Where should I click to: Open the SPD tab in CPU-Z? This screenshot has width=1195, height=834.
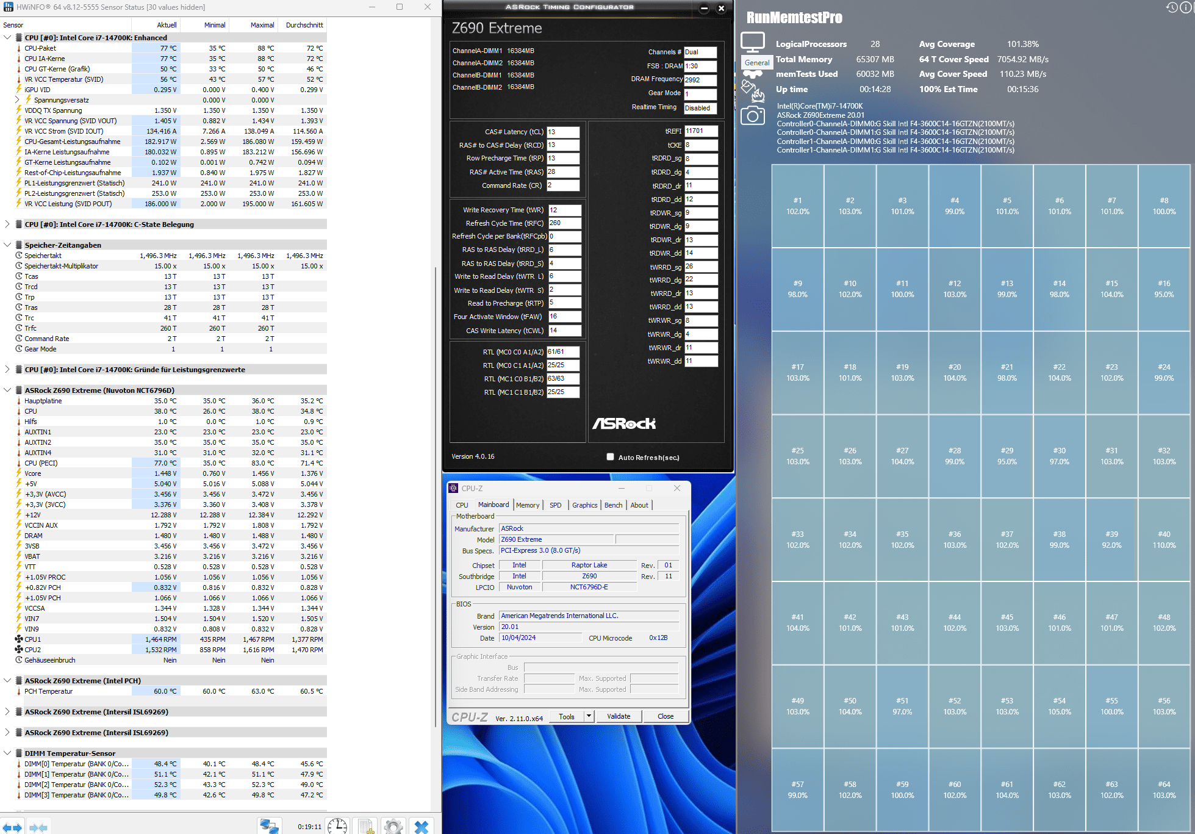[555, 505]
